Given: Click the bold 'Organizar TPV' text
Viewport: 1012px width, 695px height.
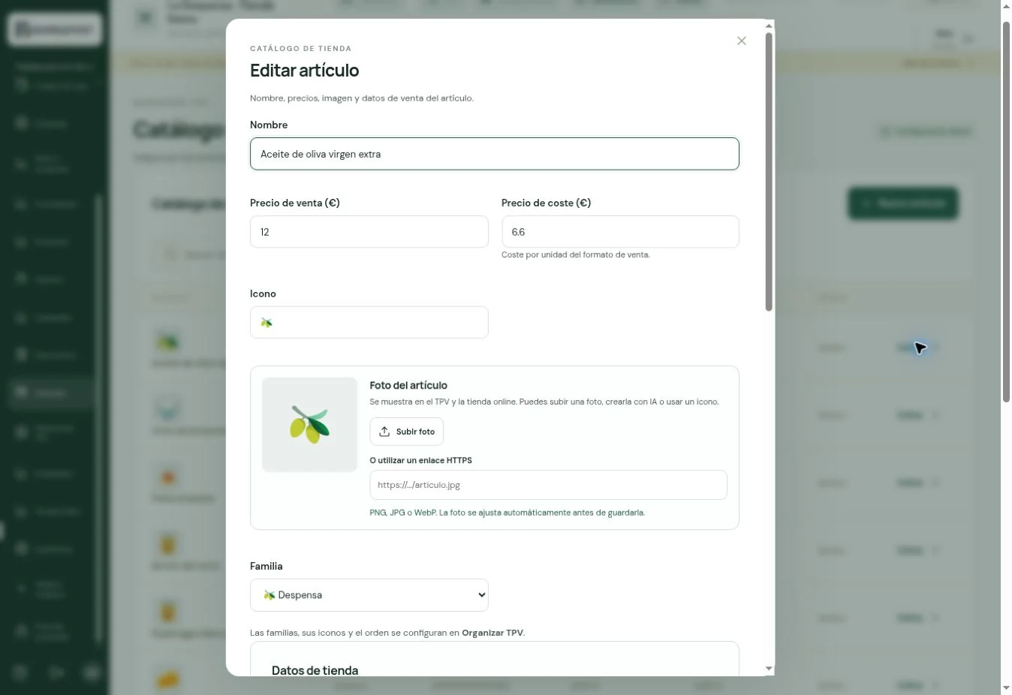Looking at the screenshot, I should click(492, 633).
